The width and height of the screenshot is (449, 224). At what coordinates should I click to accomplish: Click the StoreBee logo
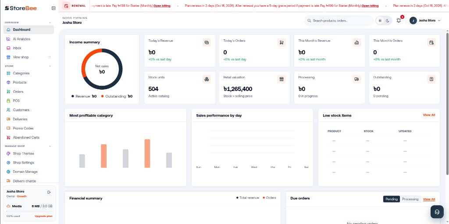tap(21, 8)
